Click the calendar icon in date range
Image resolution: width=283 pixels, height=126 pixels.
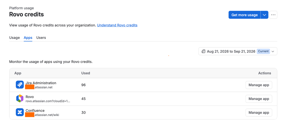click(203, 51)
